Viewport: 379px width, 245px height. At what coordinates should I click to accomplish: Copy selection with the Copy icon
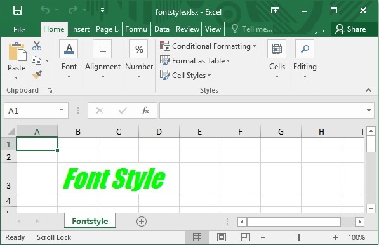pyautogui.click(x=36, y=60)
